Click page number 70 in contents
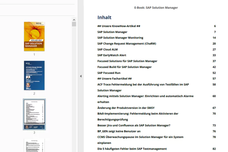 tap(214, 114)
